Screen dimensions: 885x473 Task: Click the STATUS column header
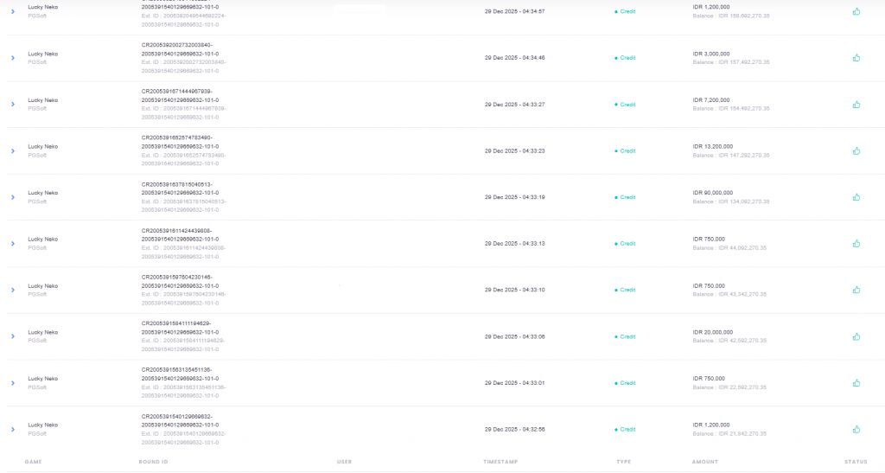[856, 462]
